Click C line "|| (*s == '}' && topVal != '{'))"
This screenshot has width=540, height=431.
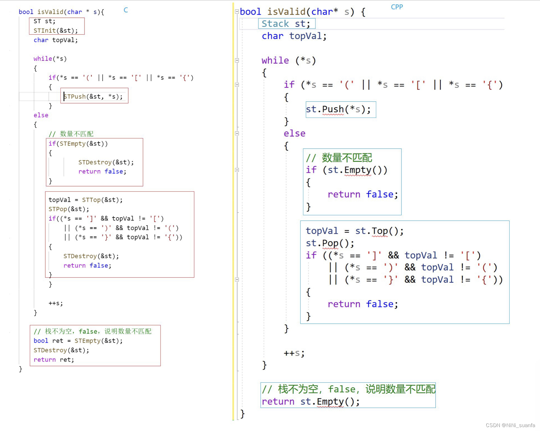point(123,237)
